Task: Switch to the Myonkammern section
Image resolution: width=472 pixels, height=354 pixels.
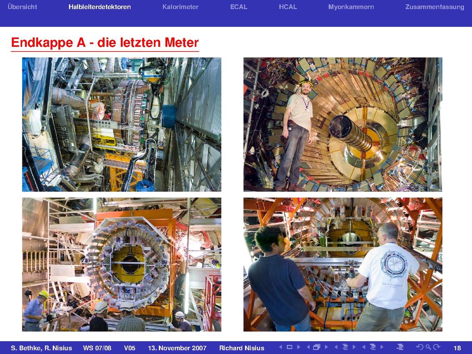Action: coord(351,7)
